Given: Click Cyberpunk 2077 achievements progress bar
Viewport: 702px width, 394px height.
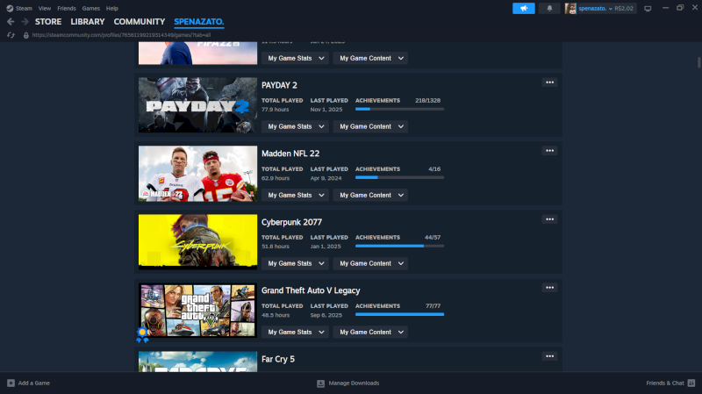Looking at the screenshot, I should 400,246.
